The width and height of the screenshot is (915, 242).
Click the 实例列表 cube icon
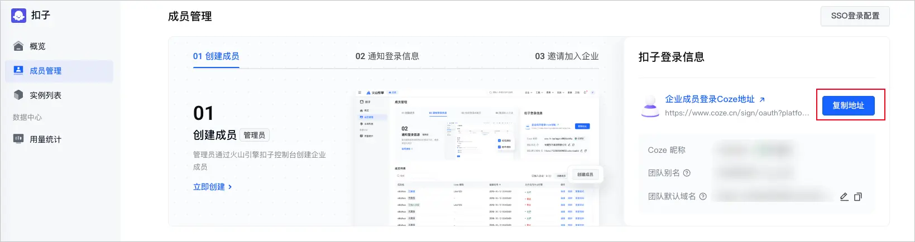point(18,95)
